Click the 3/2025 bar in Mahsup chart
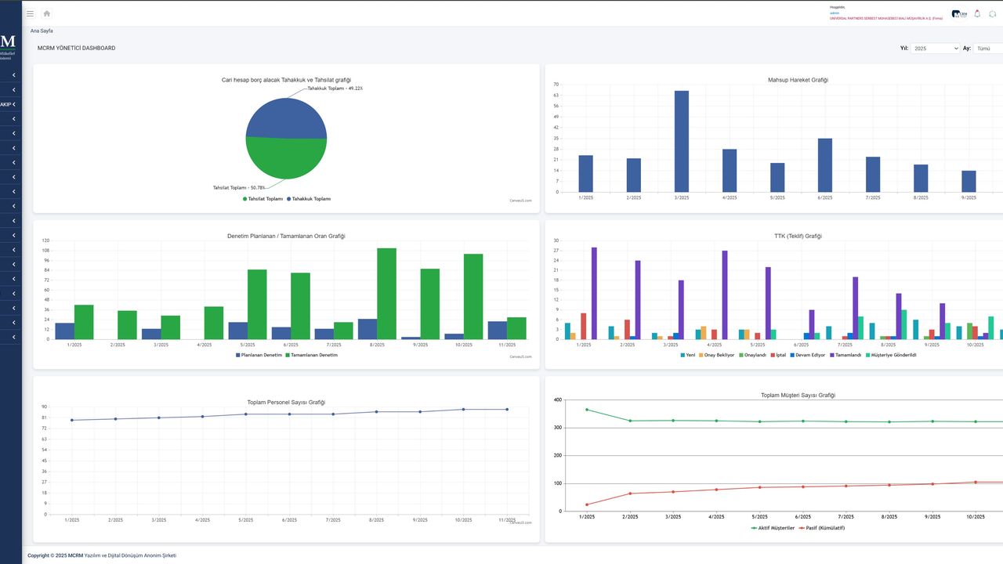The width and height of the screenshot is (1003, 564). pyautogui.click(x=682, y=141)
